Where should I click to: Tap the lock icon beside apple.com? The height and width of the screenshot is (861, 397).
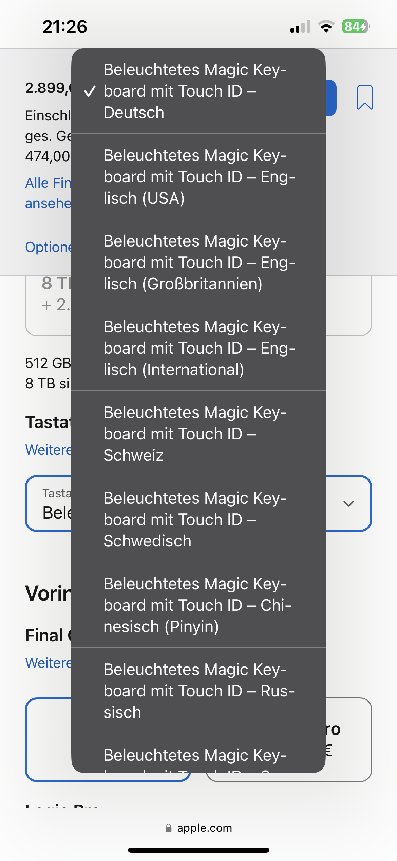(168, 828)
